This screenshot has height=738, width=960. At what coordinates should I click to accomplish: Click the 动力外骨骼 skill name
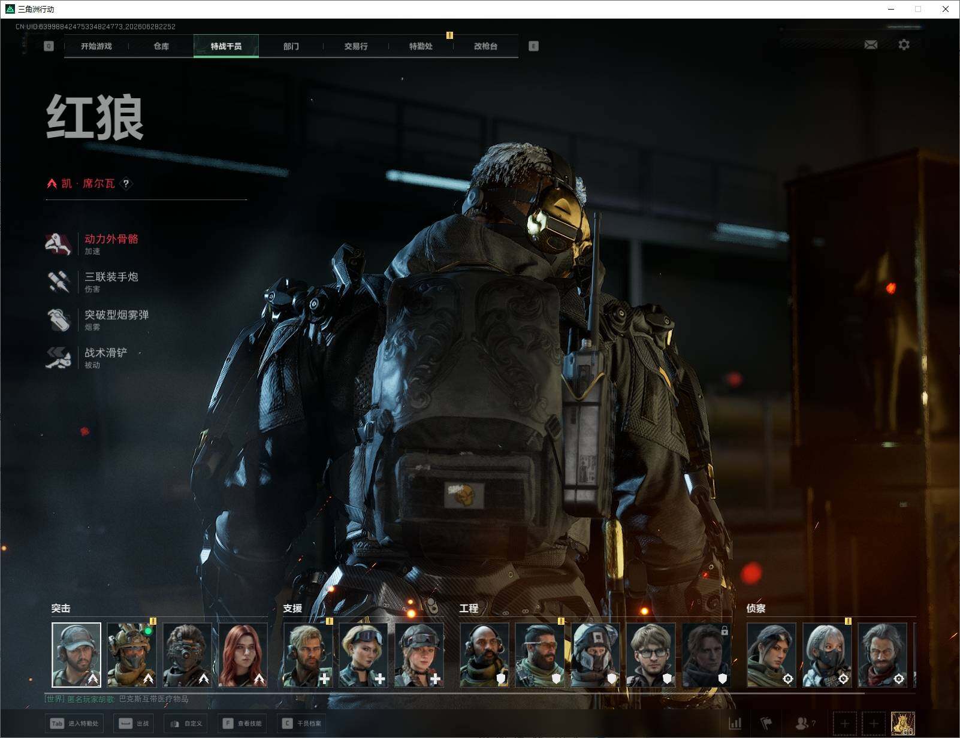(x=111, y=238)
